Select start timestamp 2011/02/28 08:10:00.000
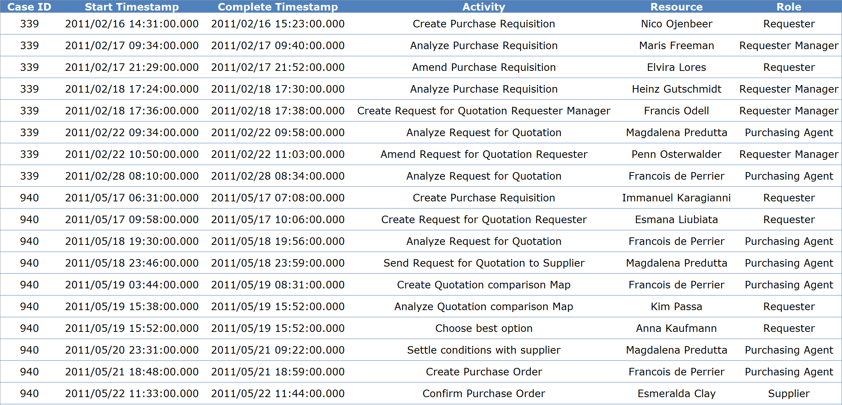 click(x=132, y=176)
